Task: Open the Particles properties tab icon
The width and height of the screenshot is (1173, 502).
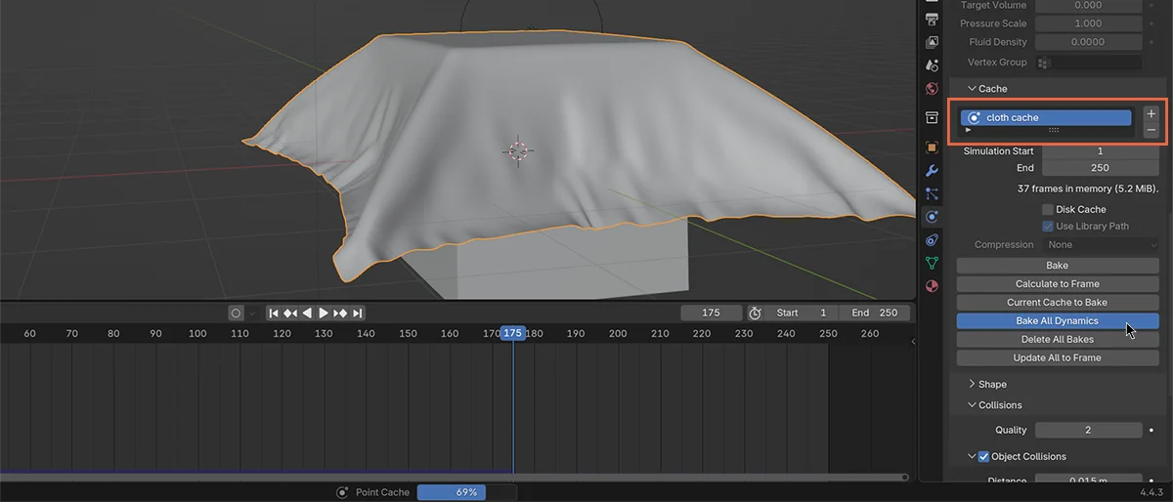Action: (x=932, y=193)
